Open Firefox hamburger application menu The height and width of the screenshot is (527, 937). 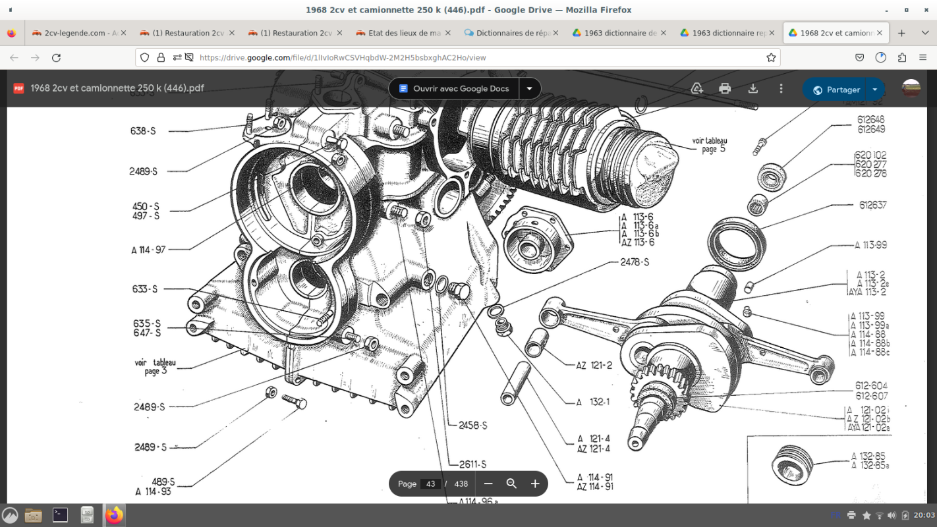click(x=923, y=57)
